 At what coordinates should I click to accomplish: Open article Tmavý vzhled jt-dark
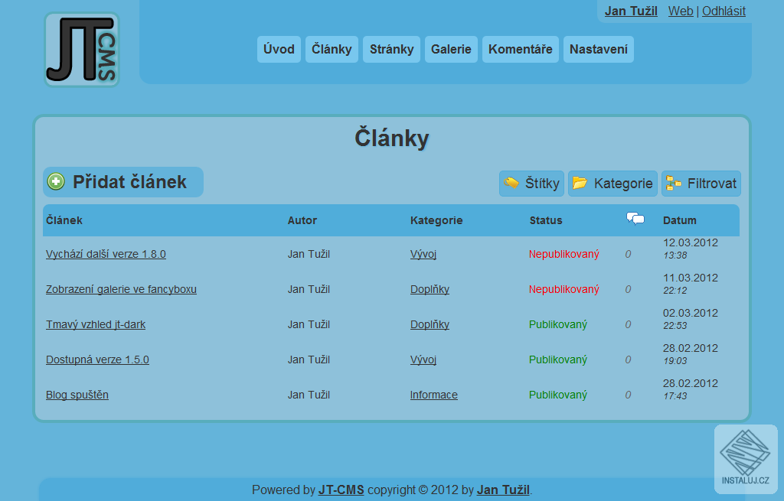click(x=96, y=324)
